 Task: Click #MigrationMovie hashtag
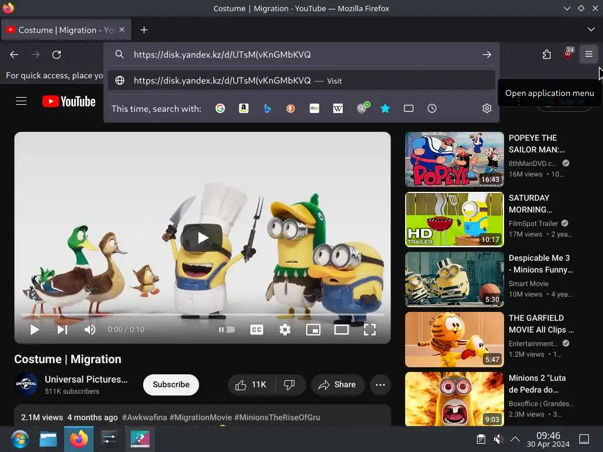[x=201, y=417]
